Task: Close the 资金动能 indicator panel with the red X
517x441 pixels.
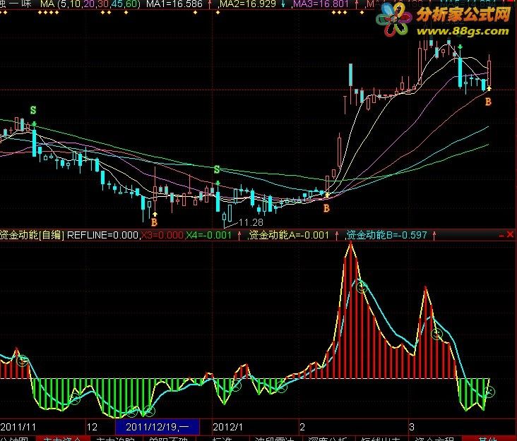Action: coord(510,234)
